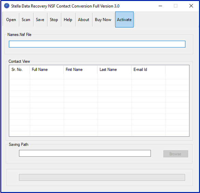The width and height of the screenshot is (200, 193).
Task: Show the About dialog
Action: point(83,19)
